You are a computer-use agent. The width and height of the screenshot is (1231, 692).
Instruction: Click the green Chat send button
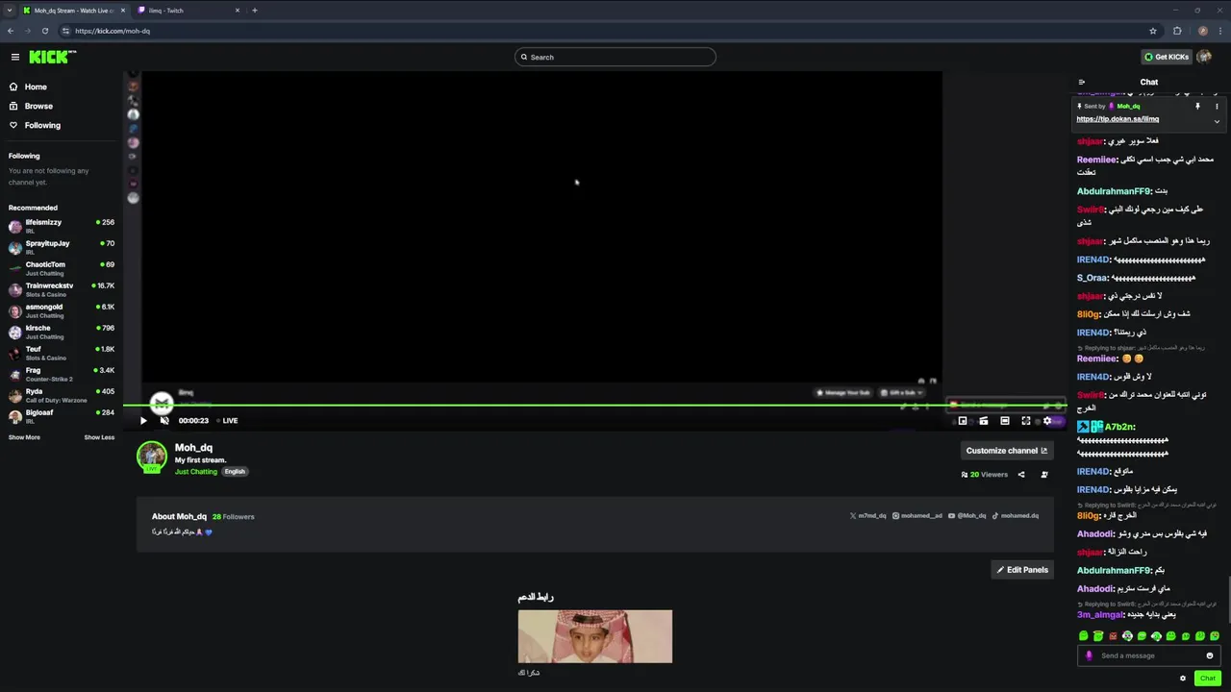[x=1207, y=679]
